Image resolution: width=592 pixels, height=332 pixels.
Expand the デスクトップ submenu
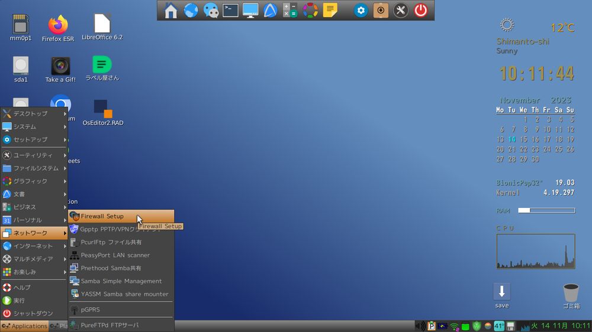click(34, 113)
